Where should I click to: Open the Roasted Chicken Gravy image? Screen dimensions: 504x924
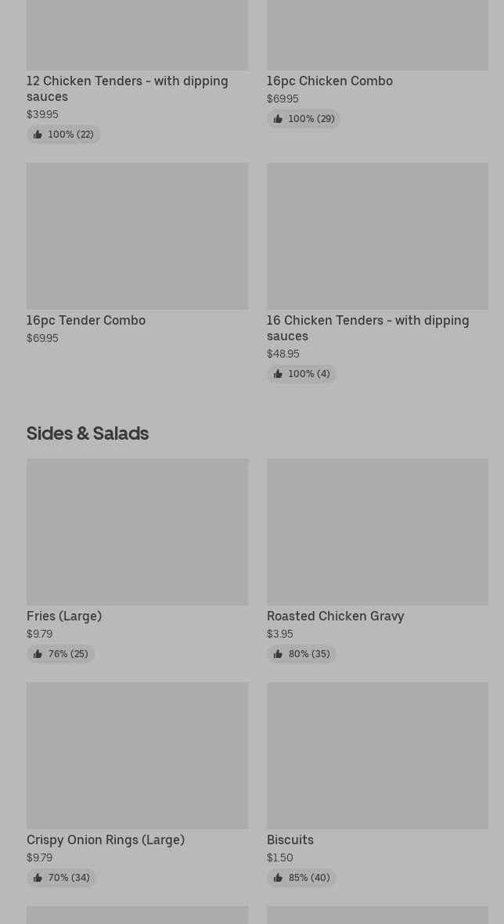[377, 531]
